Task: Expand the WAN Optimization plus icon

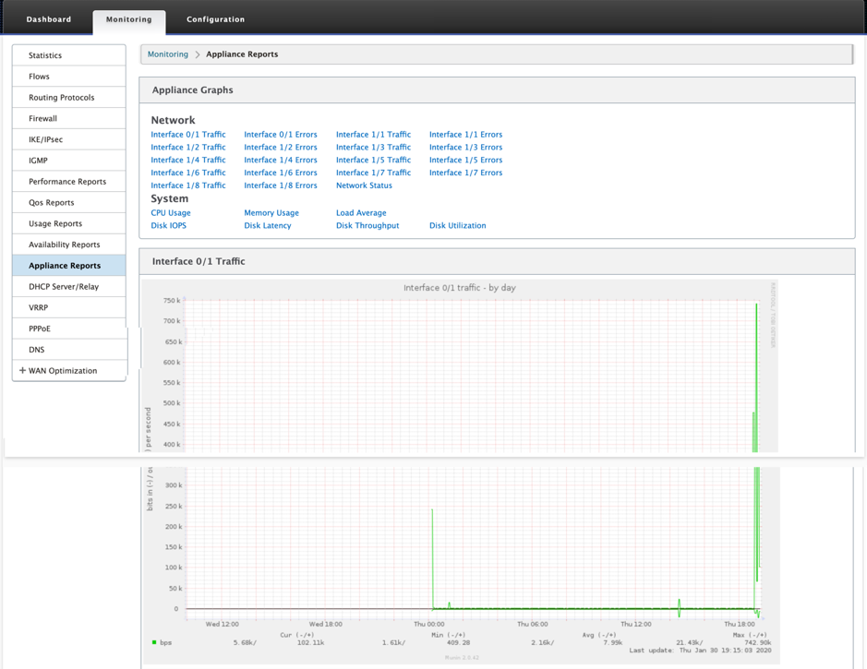Action: 23,370
